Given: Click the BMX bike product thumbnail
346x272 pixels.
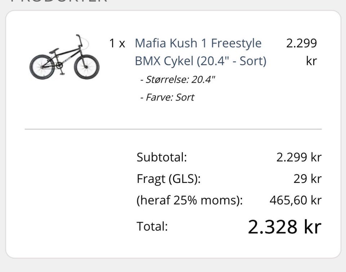Looking at the screenshot, I should tap(64, 58).
